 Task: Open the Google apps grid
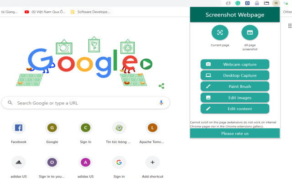point(290,26)
